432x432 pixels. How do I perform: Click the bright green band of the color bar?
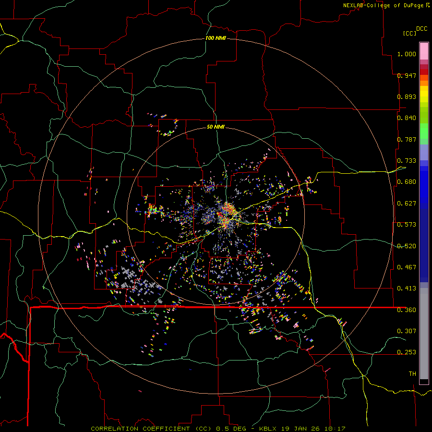tap(424, 131)
